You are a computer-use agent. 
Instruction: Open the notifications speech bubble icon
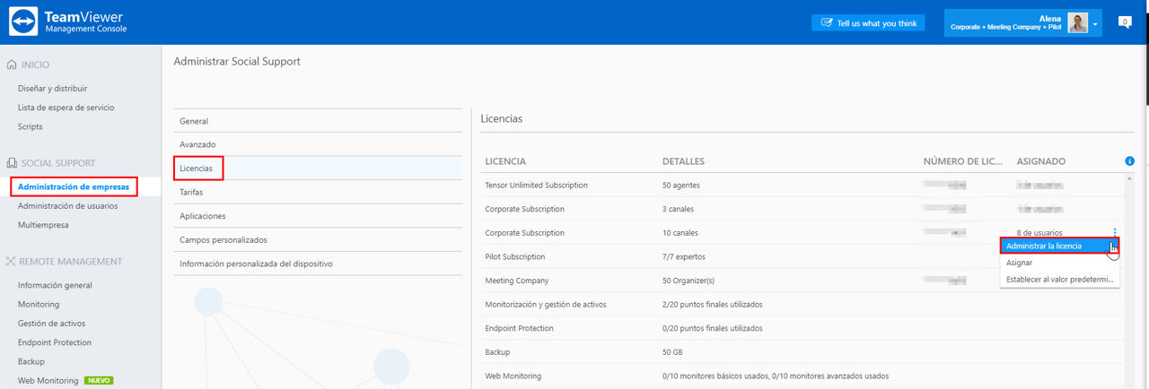(1124, 22)
